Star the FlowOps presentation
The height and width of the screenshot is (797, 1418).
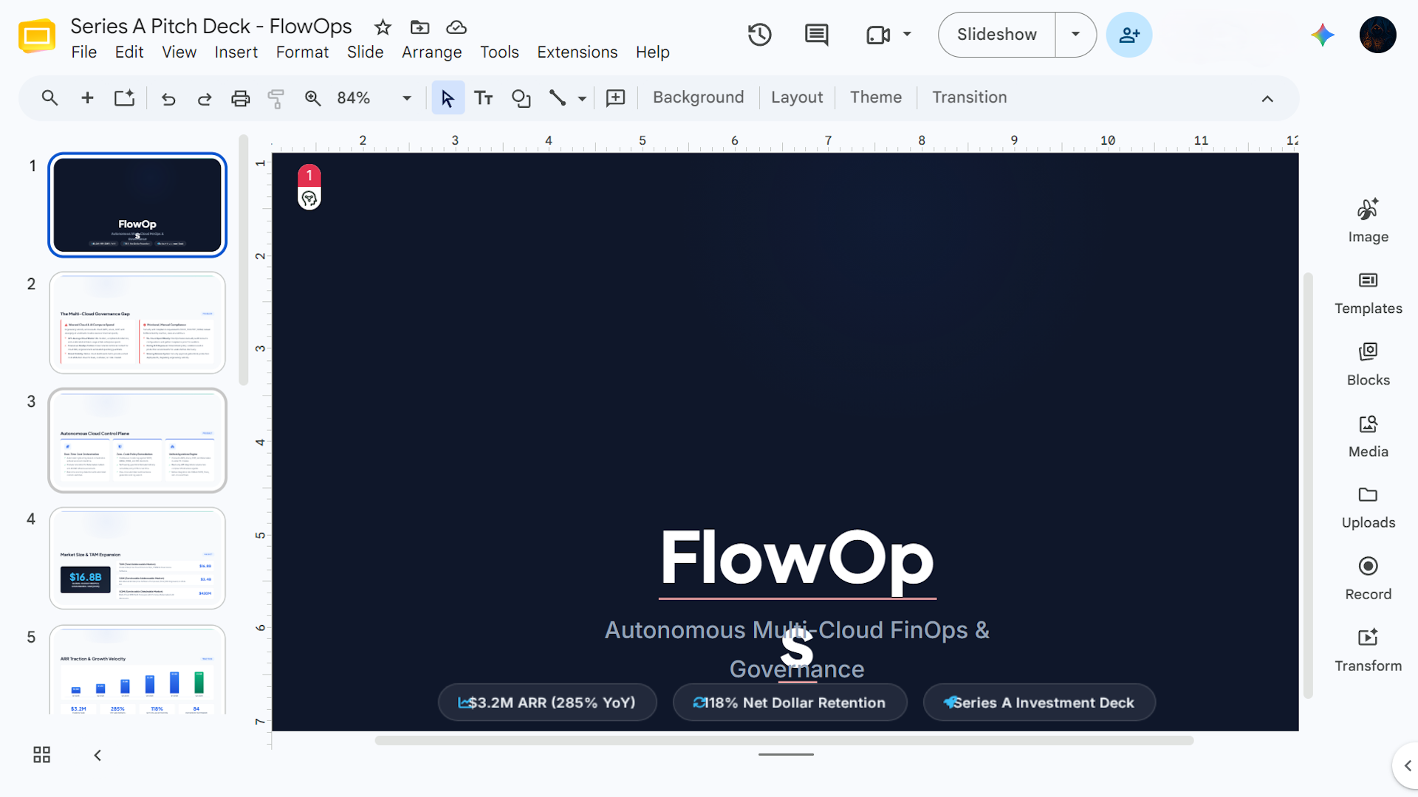click(x=383, y=27)
